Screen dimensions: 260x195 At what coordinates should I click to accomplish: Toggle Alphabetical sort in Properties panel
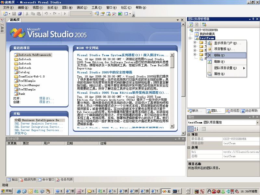[196, 129]
